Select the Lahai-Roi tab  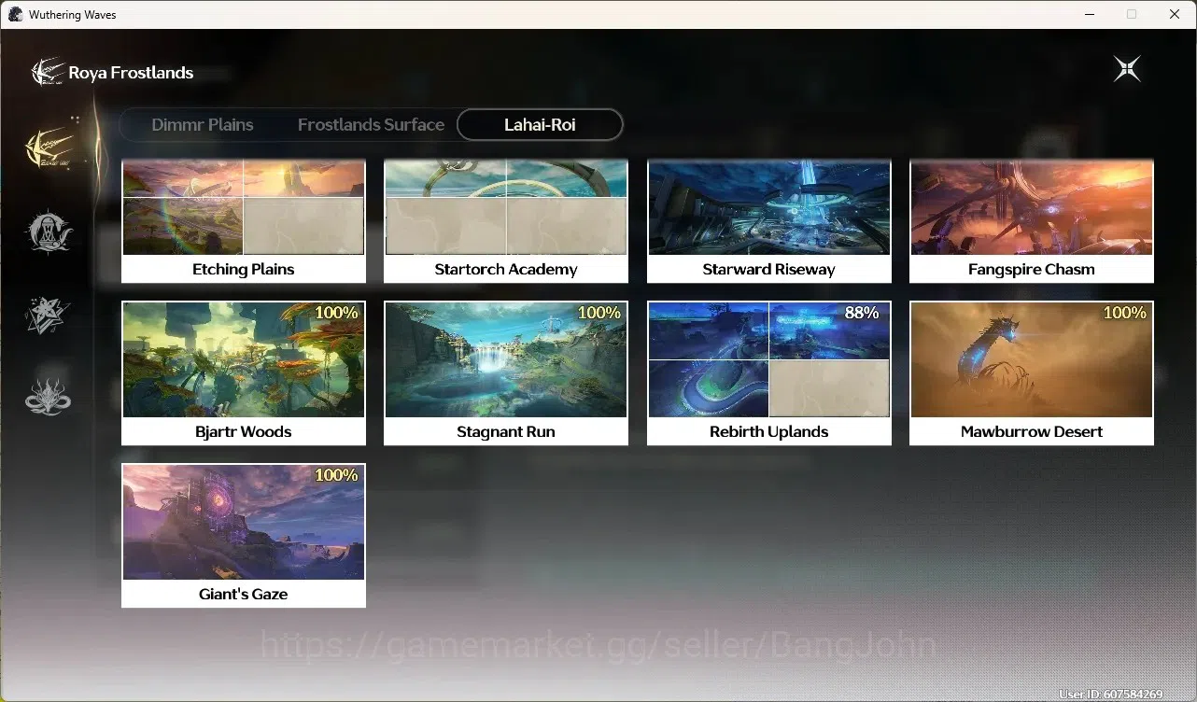(540, 125)
